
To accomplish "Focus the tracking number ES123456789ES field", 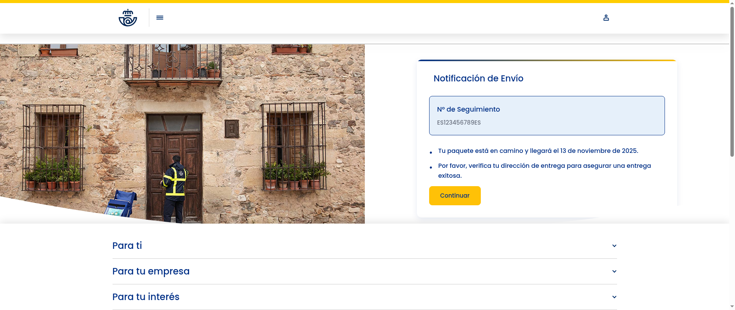I will pos(459,123).
